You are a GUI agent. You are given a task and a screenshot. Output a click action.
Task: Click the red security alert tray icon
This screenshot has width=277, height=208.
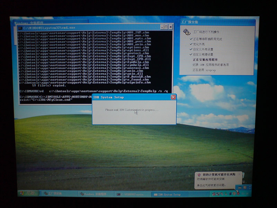tap(238, 194)
